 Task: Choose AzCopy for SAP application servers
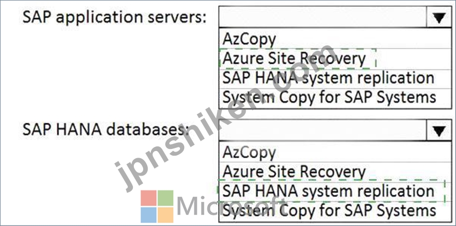(x=334, y=39)
